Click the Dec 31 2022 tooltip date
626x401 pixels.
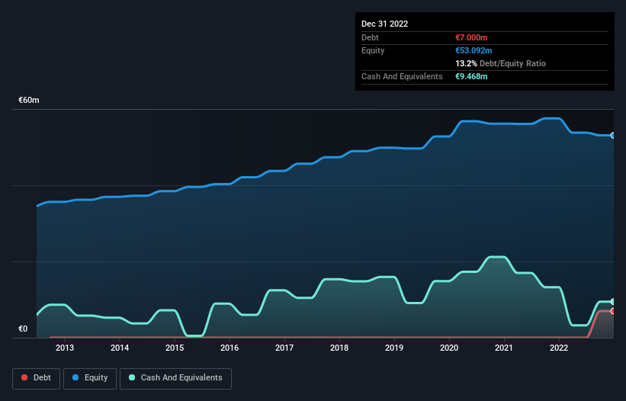(384, 24)
